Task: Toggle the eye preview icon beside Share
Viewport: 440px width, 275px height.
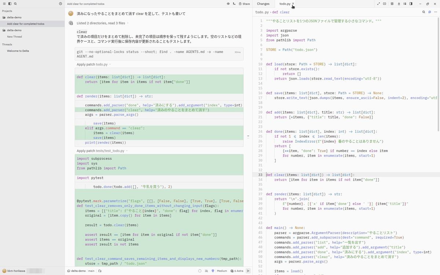Action: [228, 4]
